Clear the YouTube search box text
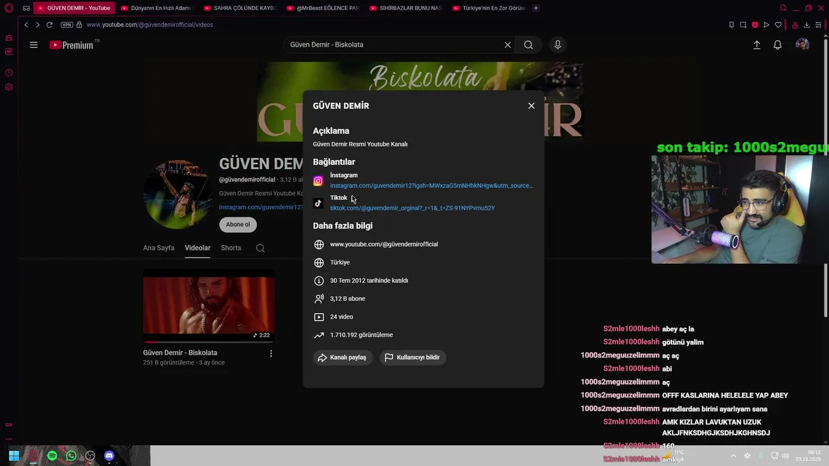The width and height of the screenshot is (829, 466). [x=508, y=45]
